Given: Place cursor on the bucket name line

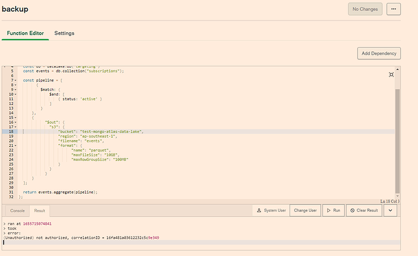Looking at the screenshot, I should tap(100, 132).
